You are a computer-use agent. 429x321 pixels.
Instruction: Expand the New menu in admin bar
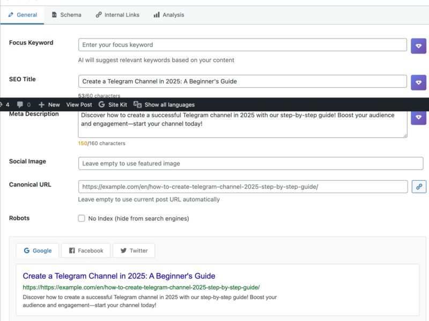coord(49,104)
